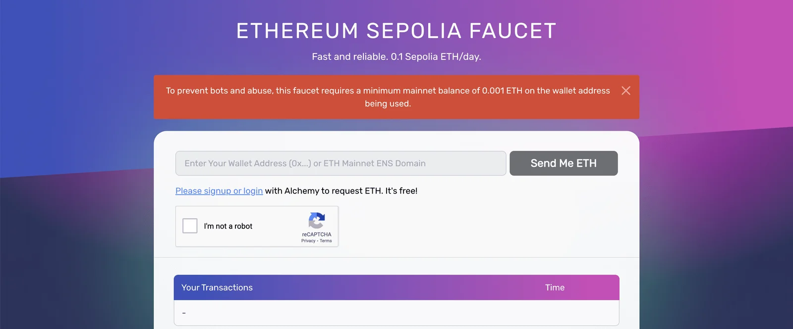Click the Time column header
This screenshot has height=329, width=793.
click(555, 287)
